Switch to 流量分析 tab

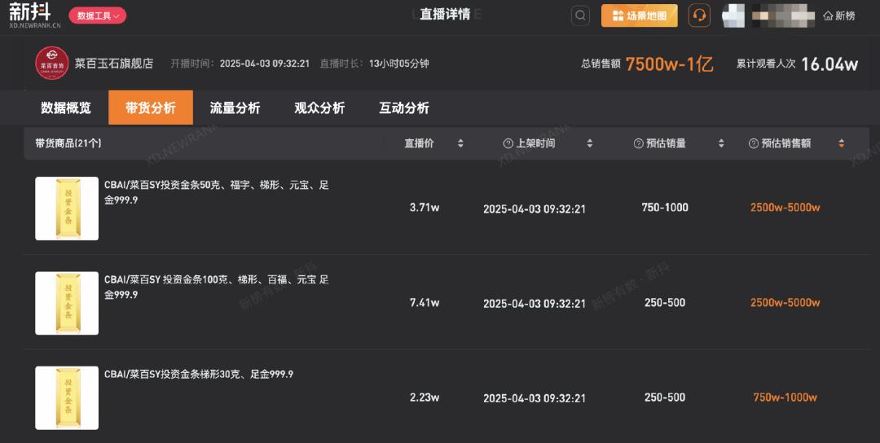pos(235,108)
